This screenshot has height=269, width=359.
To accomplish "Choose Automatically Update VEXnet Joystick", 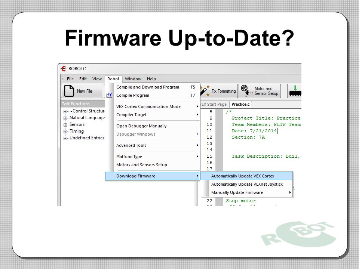I will coord(246,184).
